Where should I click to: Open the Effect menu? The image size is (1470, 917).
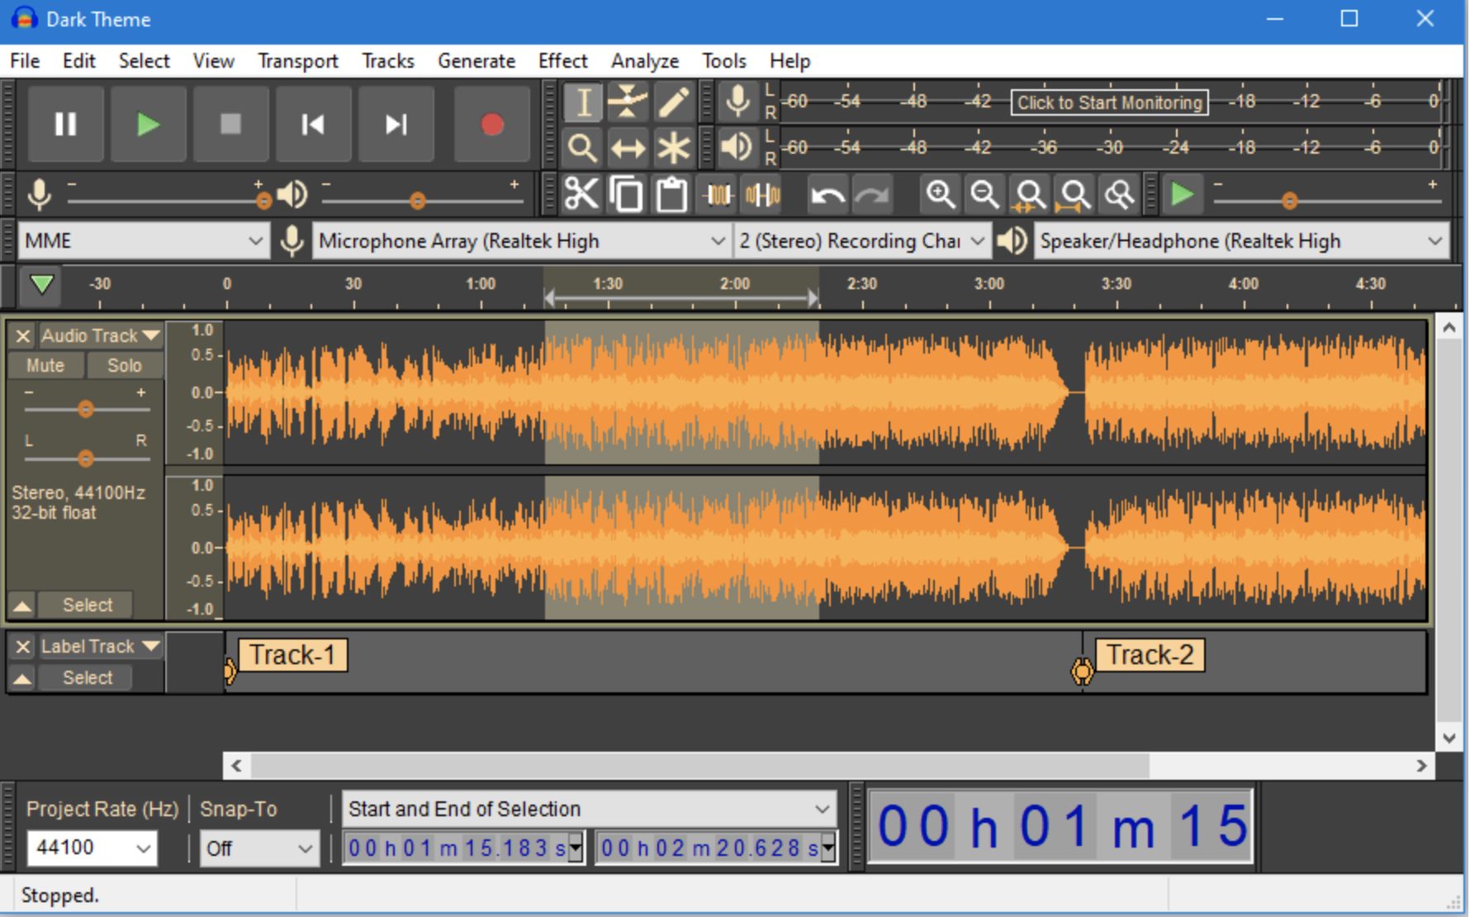coord(563,61)
